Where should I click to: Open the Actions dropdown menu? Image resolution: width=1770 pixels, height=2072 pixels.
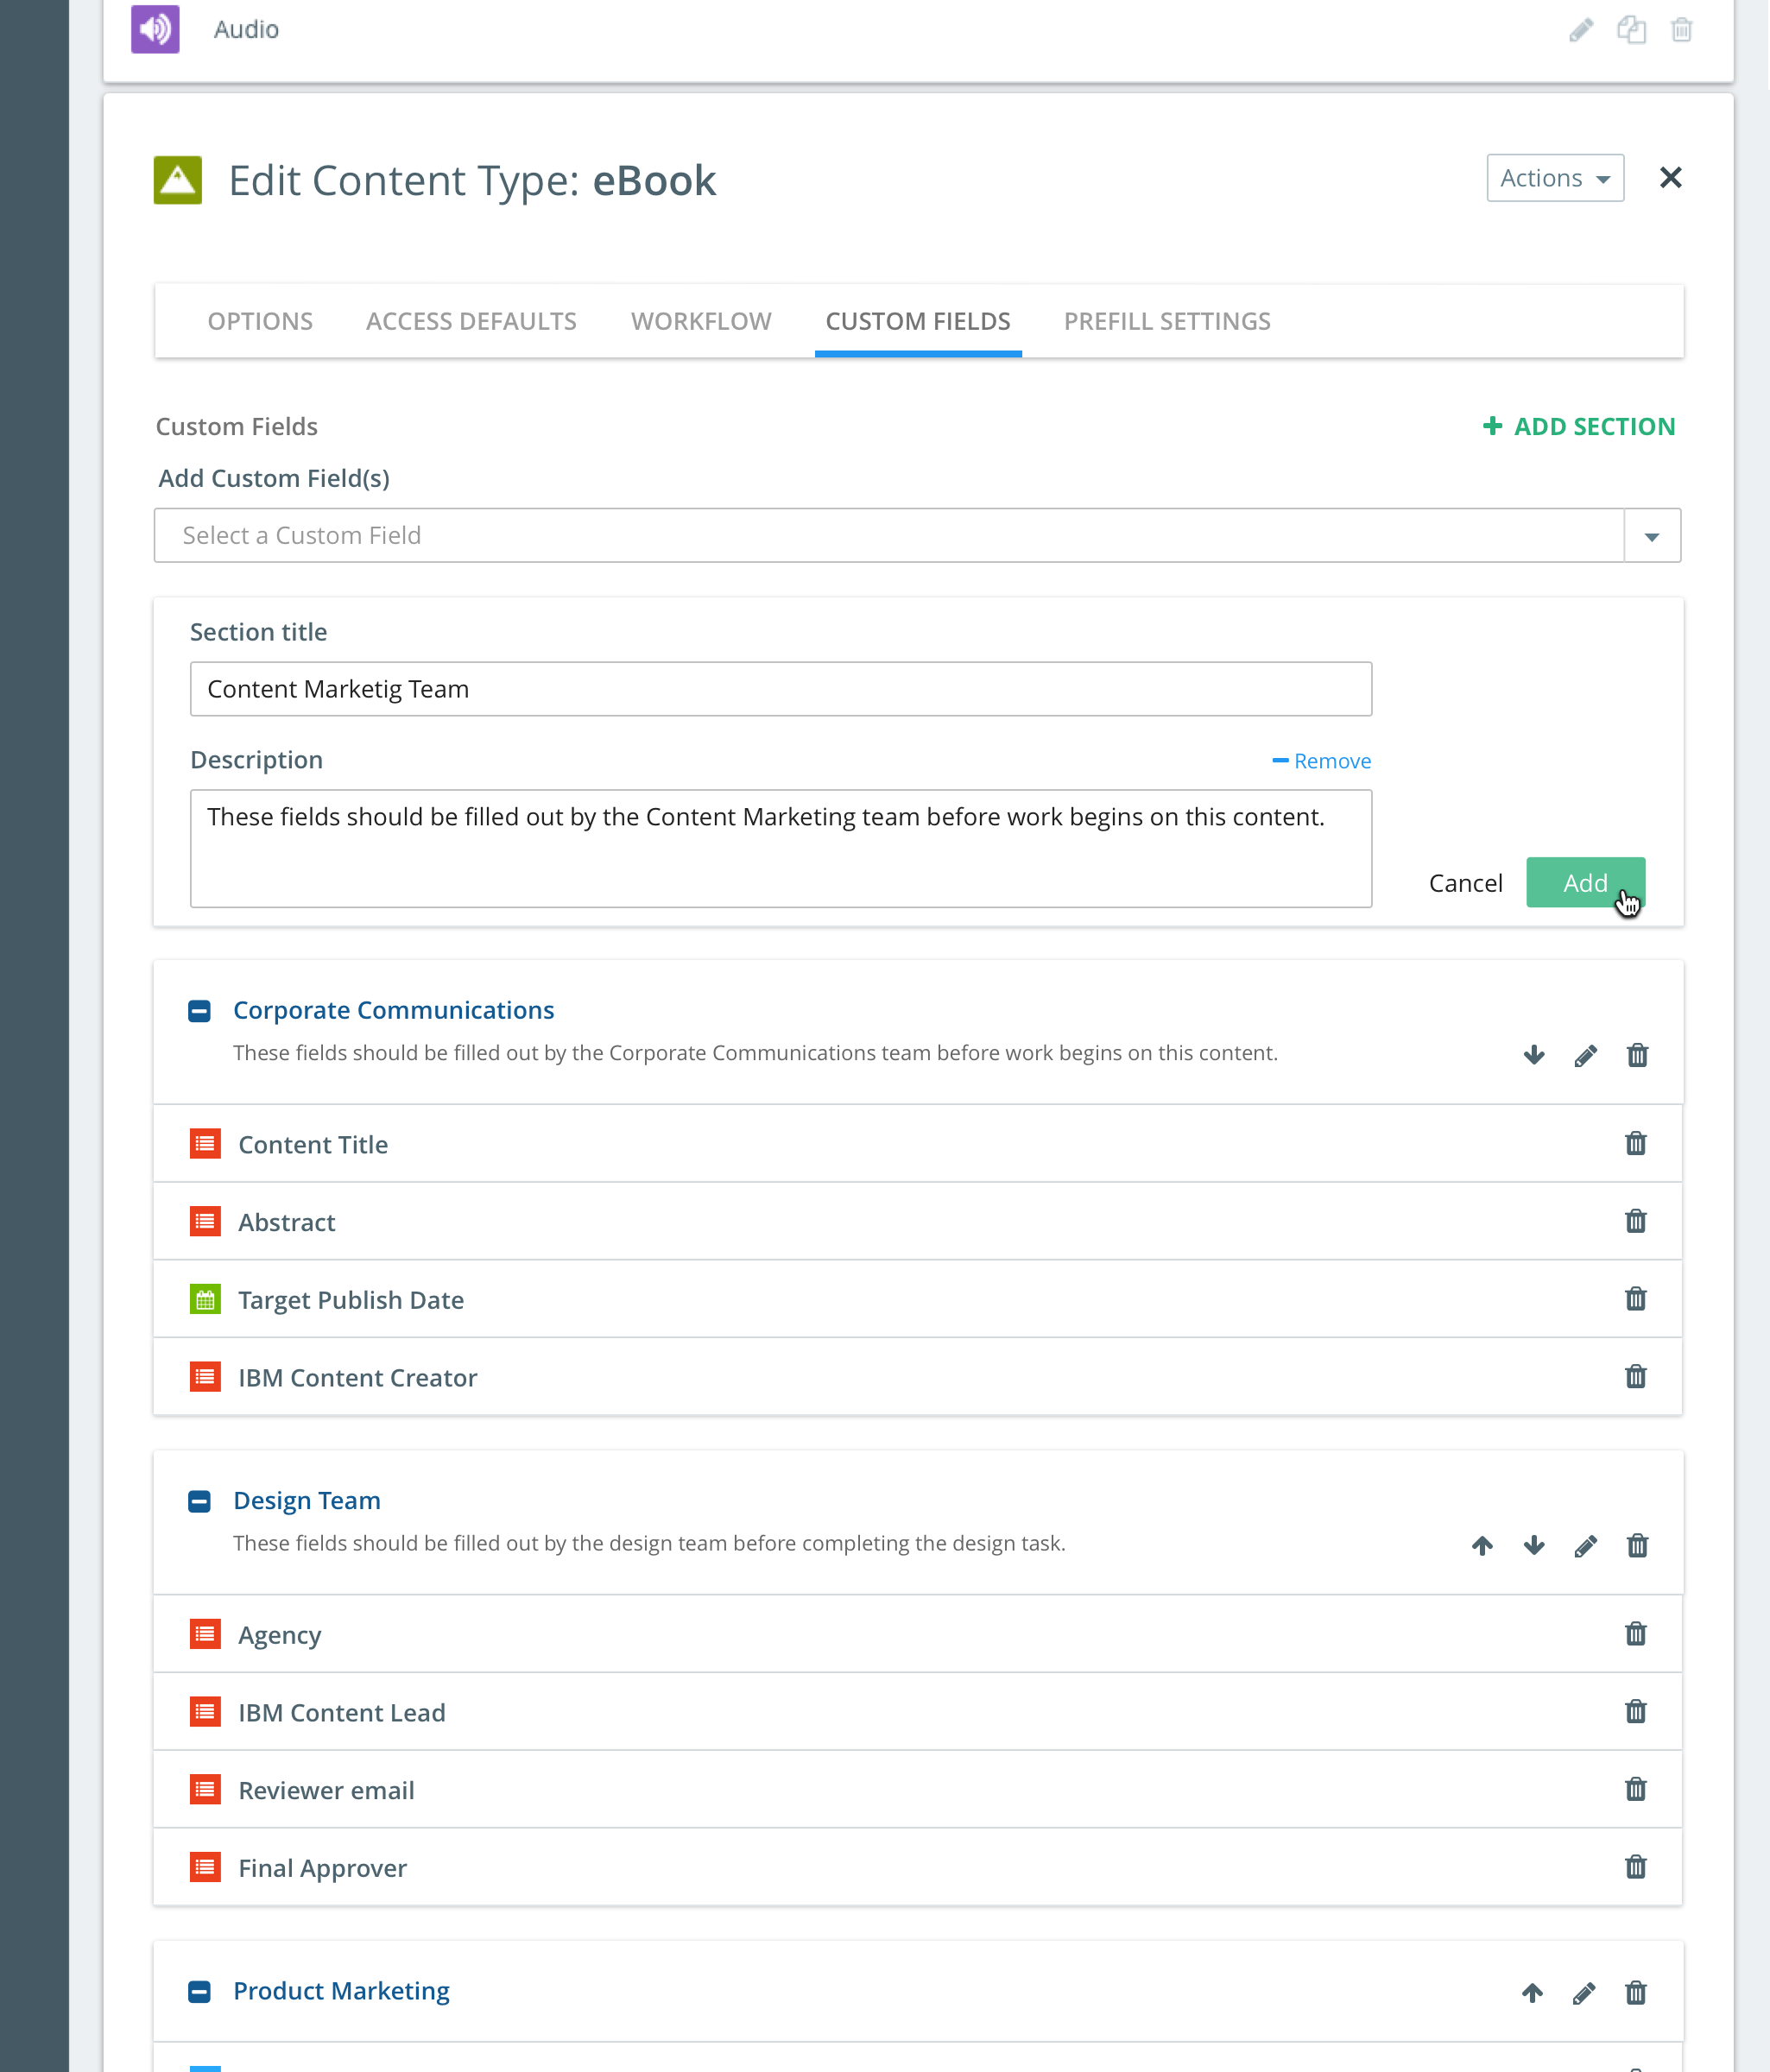[x=1554, y=178]
